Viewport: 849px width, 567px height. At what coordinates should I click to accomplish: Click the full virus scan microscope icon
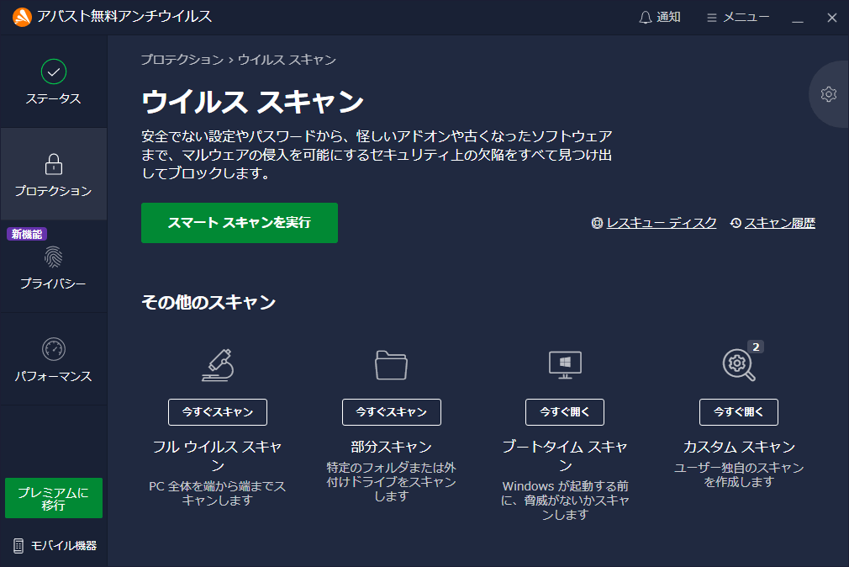218,365
